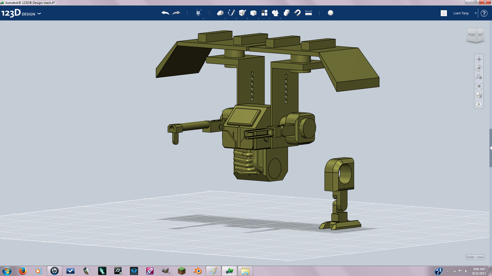Open the HP taskbar application
Screen dimensions: 492x276
(x=55, y=271)
